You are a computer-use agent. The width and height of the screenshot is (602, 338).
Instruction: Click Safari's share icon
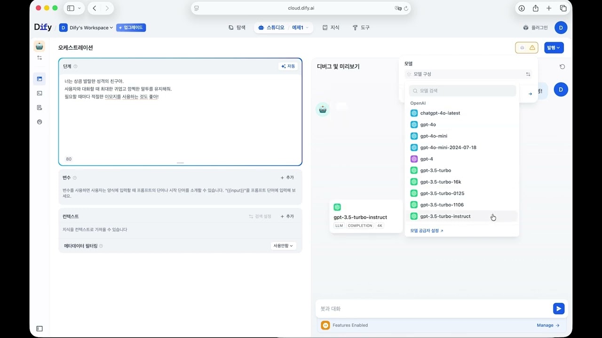pos(535,8)
